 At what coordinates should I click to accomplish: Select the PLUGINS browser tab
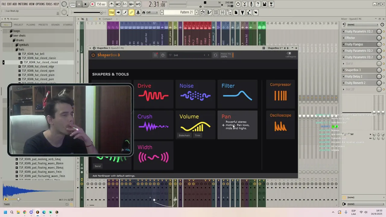point(31,25)
